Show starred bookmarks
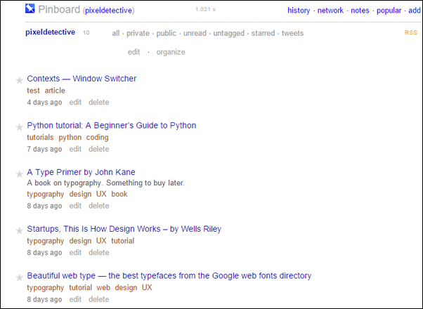 (x=263, y=33)
